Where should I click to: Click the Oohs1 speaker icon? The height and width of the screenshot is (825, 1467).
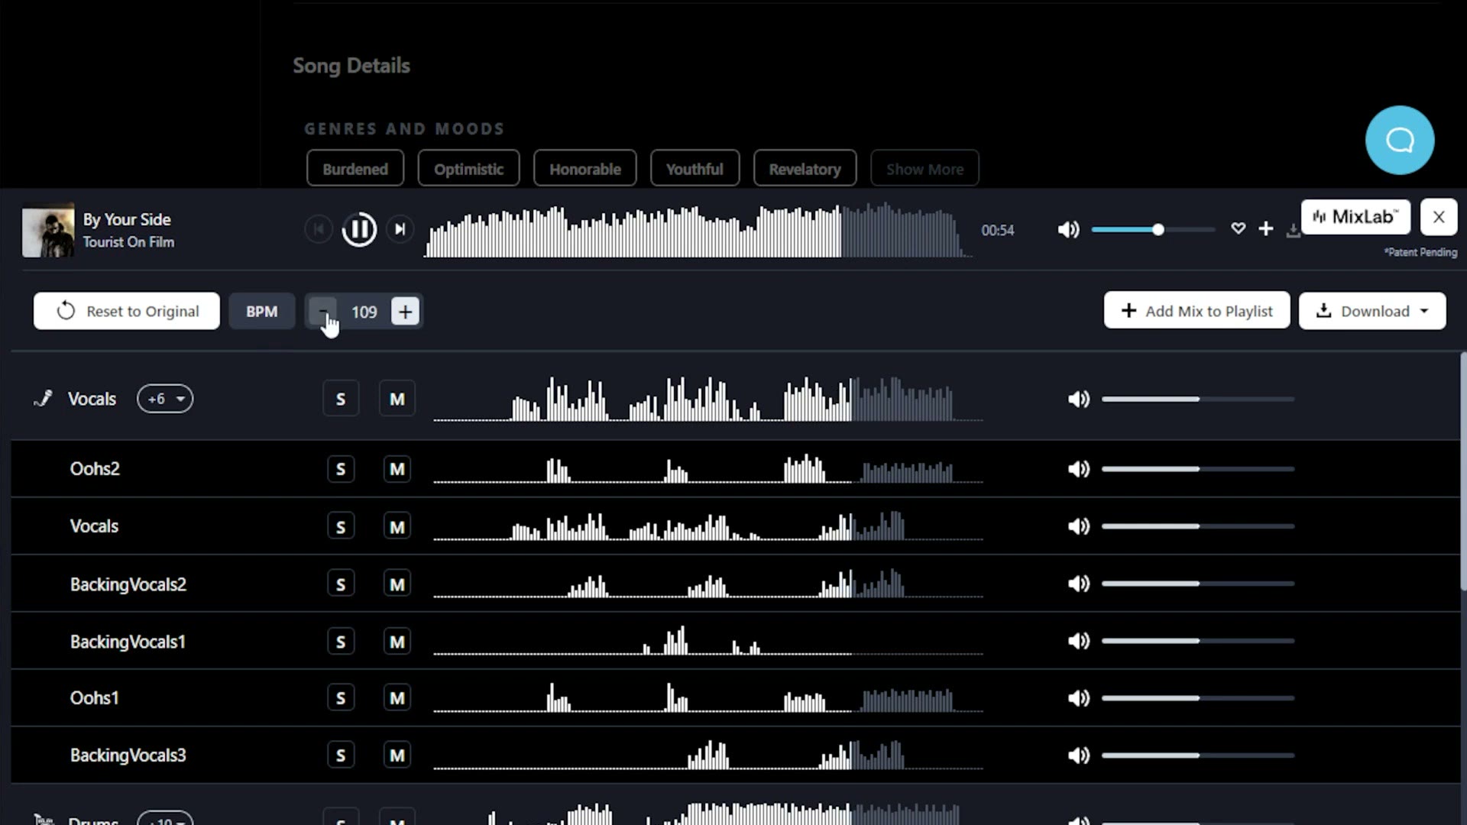tap(1078, 698)
